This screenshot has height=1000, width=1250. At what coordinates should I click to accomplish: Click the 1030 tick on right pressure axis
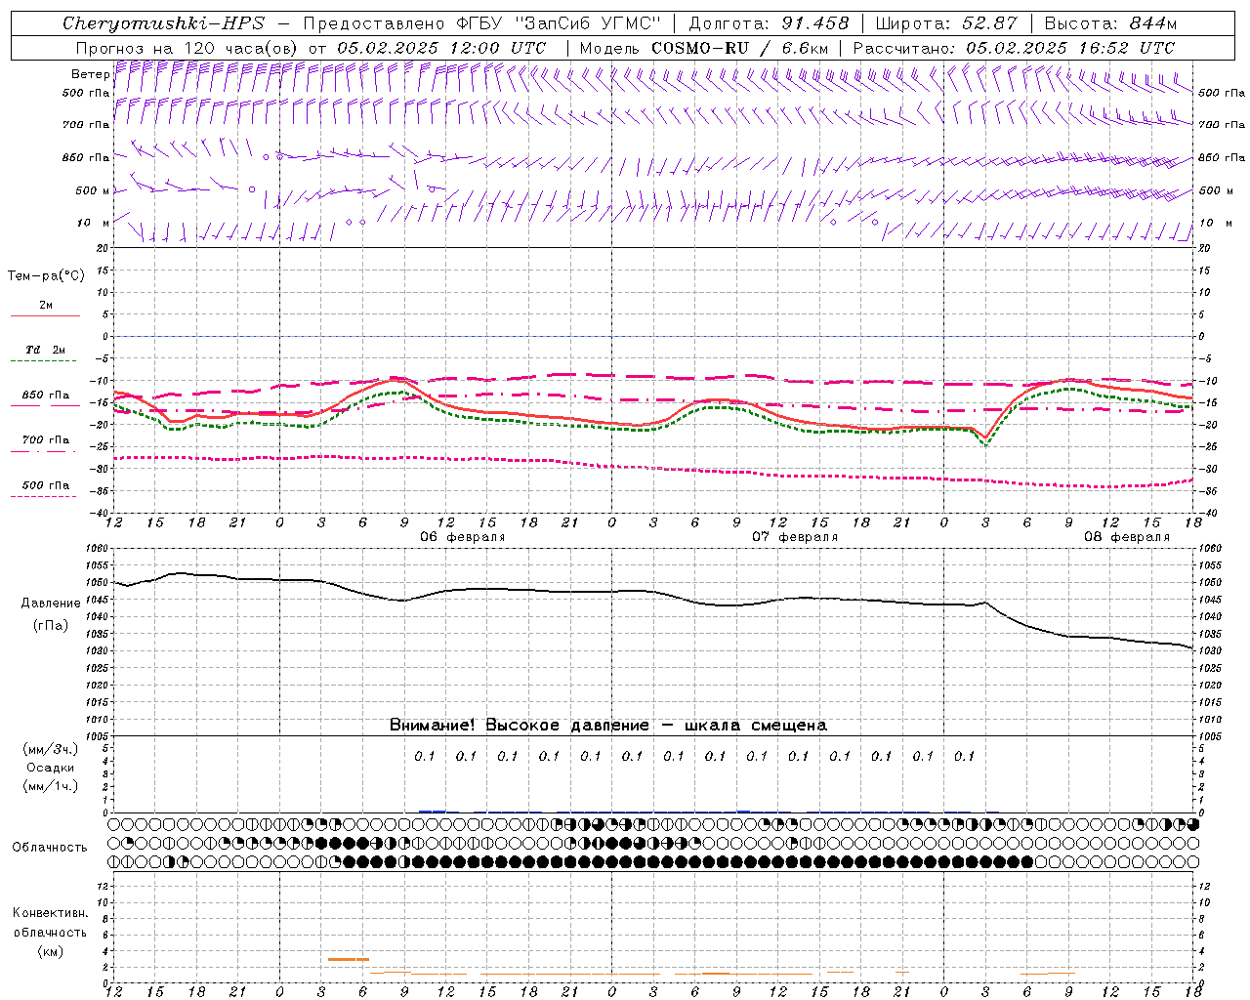1210,650
